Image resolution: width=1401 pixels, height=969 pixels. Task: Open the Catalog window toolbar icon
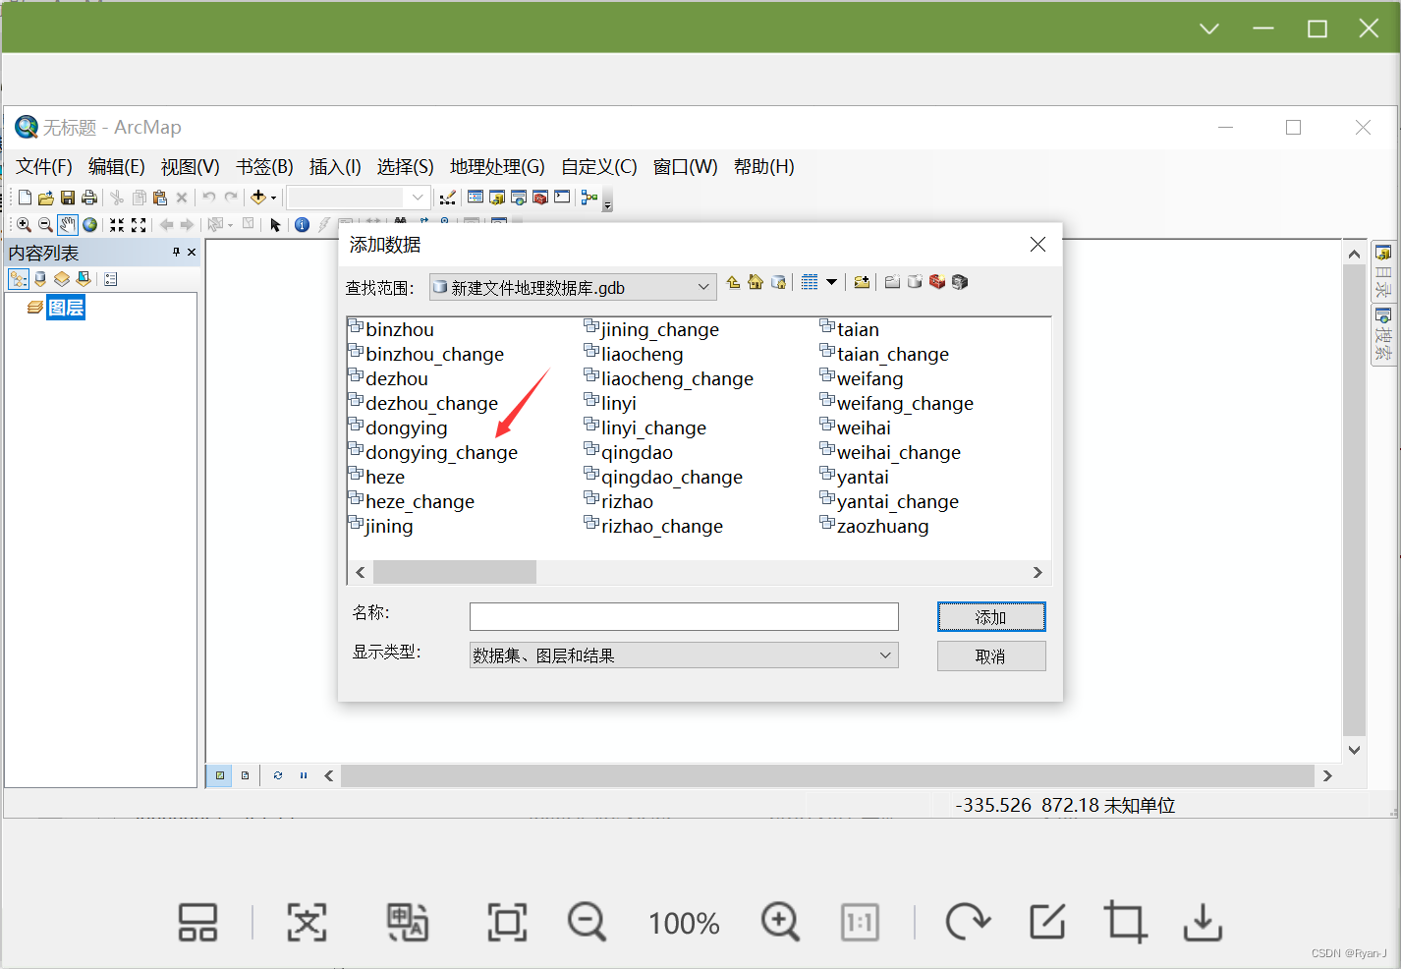click(497, 198)
